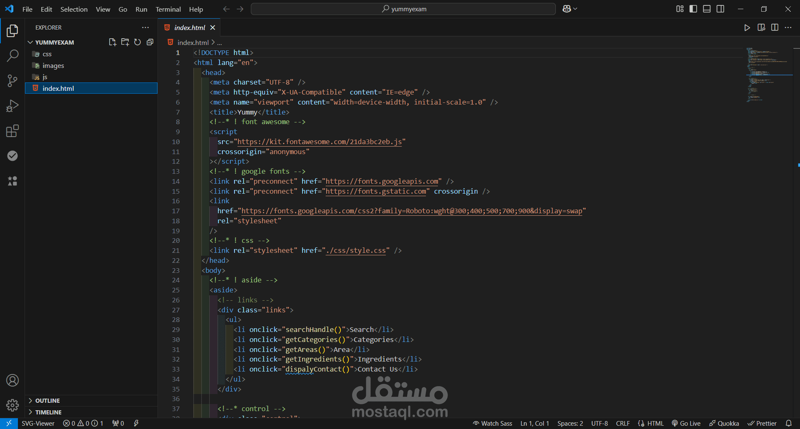Image resolution: width=800 pixels, height=429 pixels.
Task: Open the checkmark Todo view icon
Action: pyautogui.click(x=12, y=156)
